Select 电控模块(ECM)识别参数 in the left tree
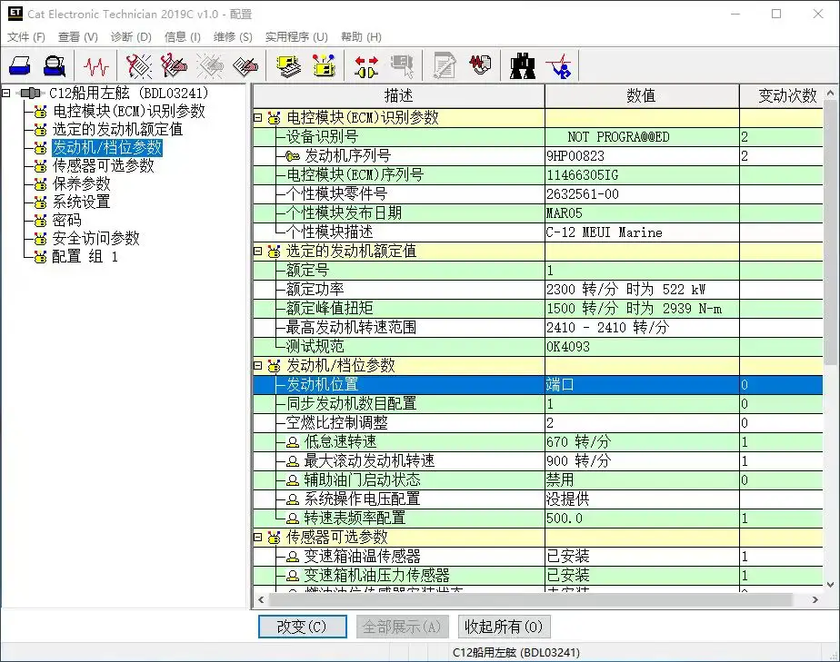Screen dimensions: 840x662 pos(128,112)
